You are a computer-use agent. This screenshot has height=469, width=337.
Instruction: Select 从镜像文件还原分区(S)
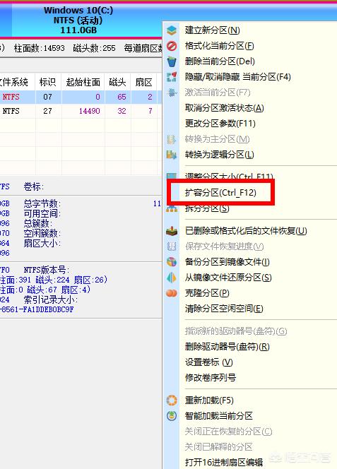tap(228, 278)
